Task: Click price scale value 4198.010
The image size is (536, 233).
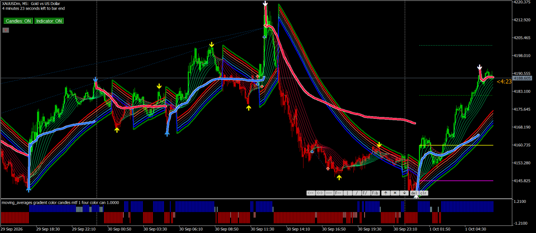Action: 522,56
